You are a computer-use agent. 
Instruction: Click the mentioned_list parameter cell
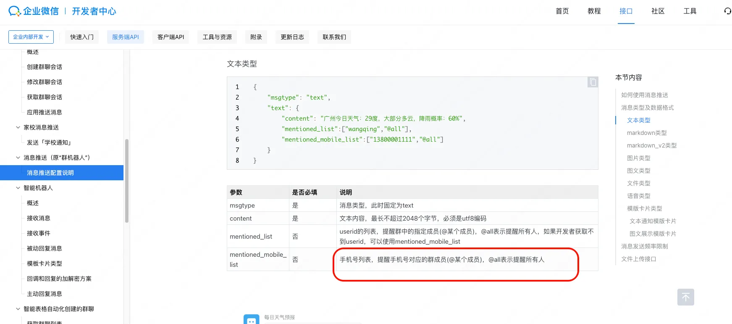click(x=258, y=237)
